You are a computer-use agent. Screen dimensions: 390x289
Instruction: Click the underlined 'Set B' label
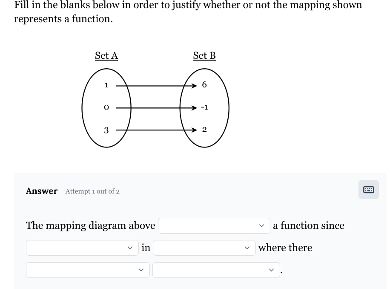pyautogui.click(x=204, y=55)
